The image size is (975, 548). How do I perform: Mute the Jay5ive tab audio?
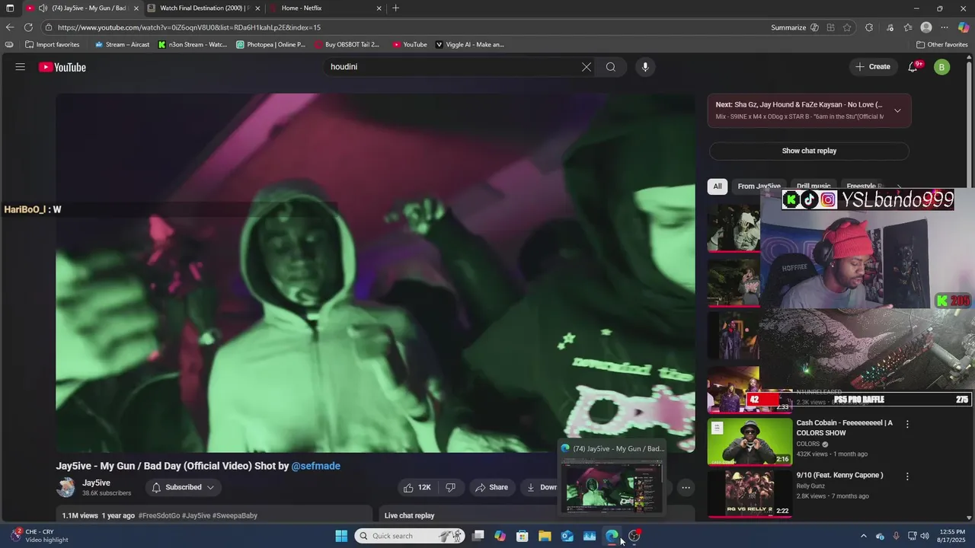point(43,8)
